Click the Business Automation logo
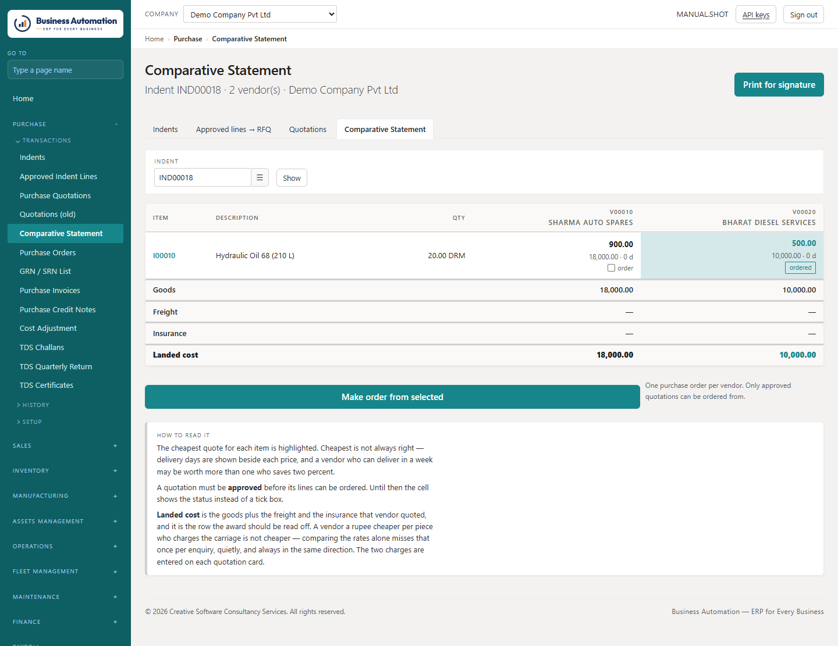Image resolution: width=838 pixels, height=646 pixels. click(x=65, y=24)
